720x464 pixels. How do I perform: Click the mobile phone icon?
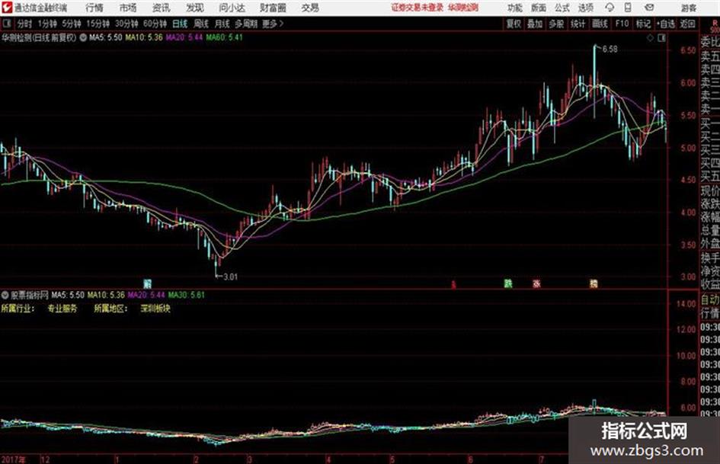click(x=628, y=8)
